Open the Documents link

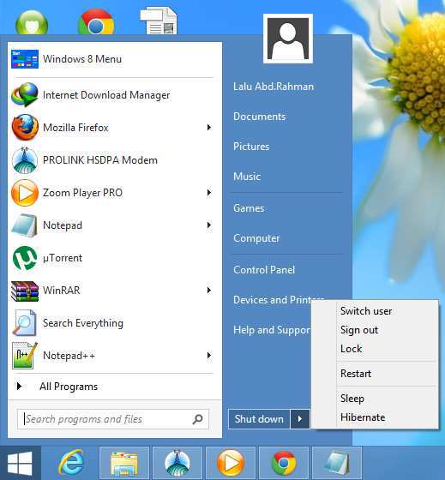coord(260,117)
